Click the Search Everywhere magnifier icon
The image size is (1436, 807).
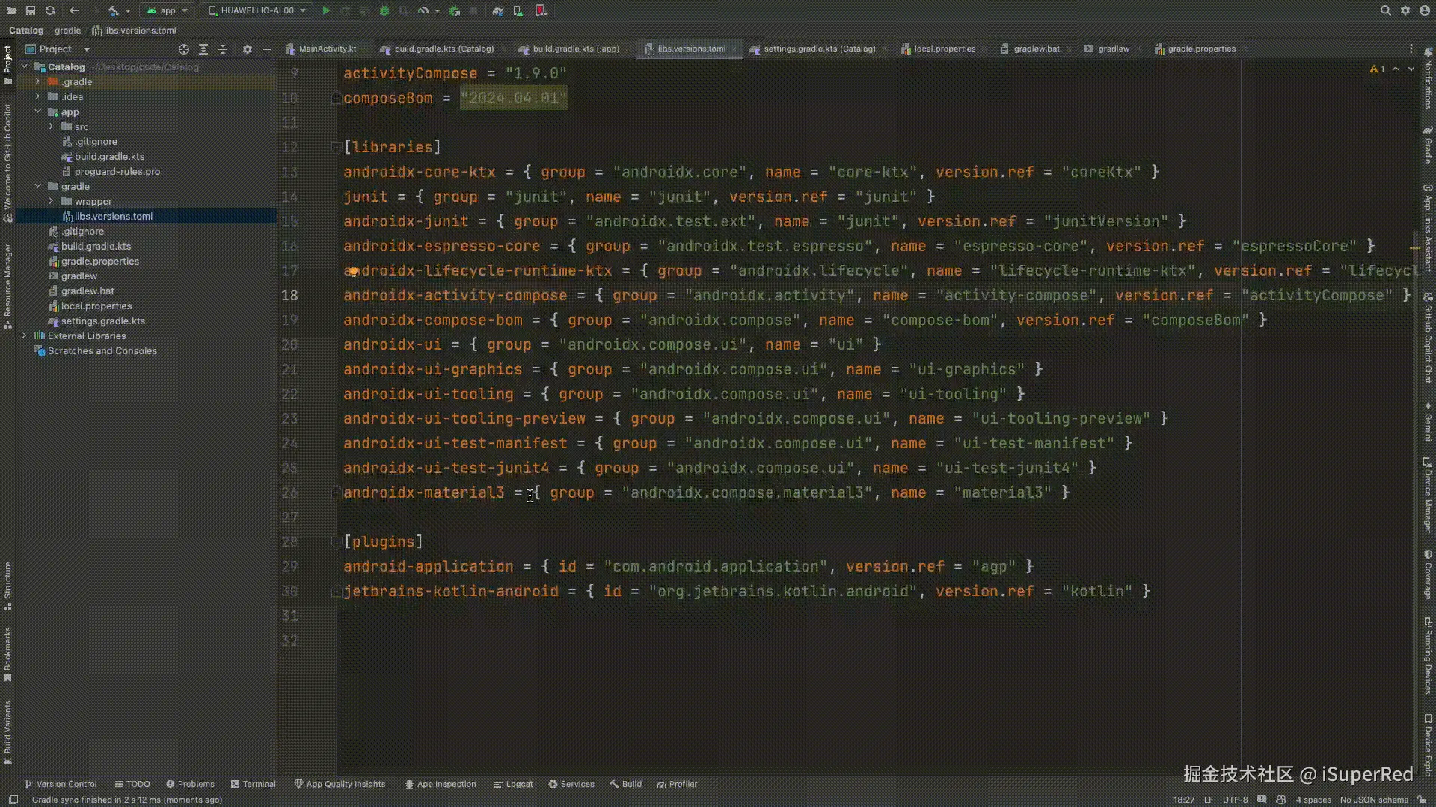(1385, 10)
